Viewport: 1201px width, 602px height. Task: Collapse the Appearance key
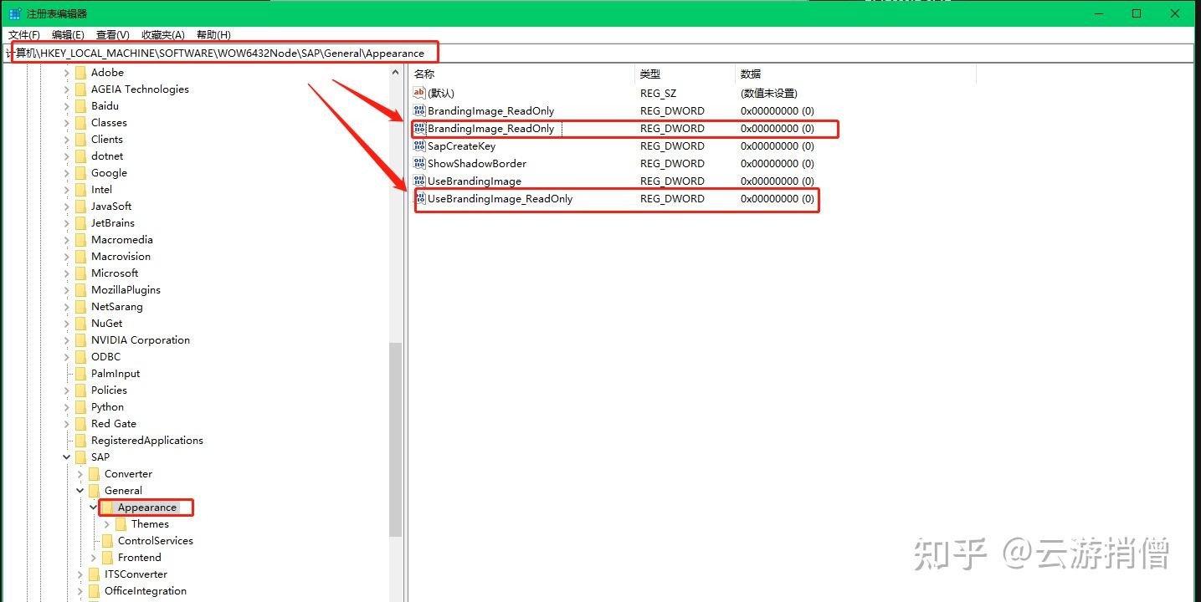(94, 508)
